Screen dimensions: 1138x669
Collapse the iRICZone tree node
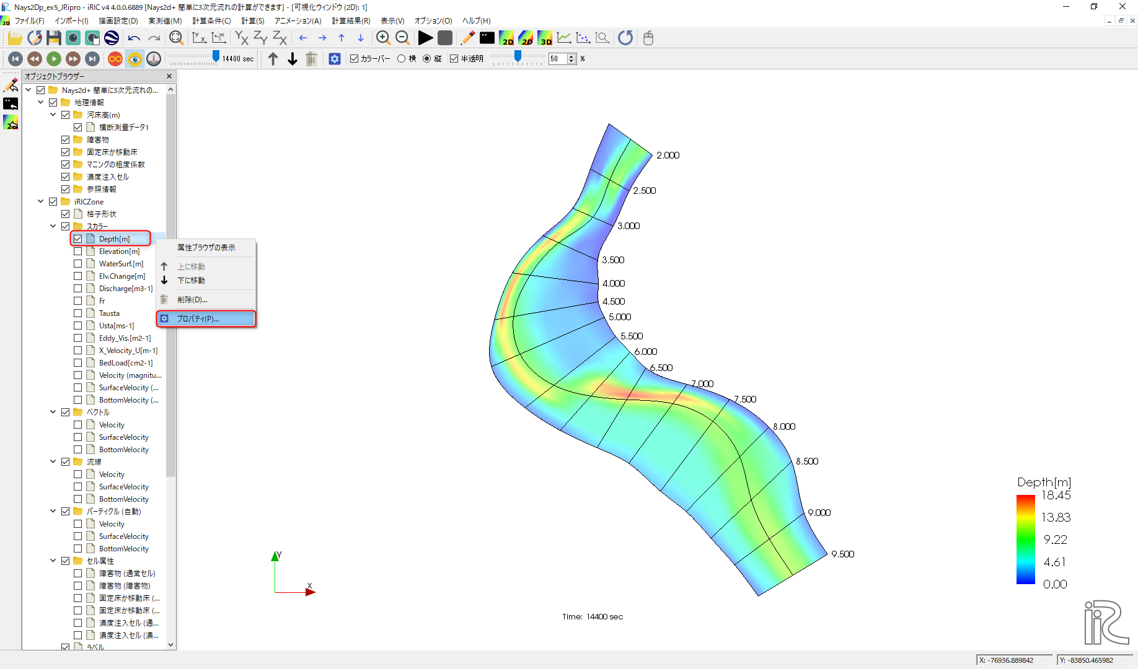(41, 201)
